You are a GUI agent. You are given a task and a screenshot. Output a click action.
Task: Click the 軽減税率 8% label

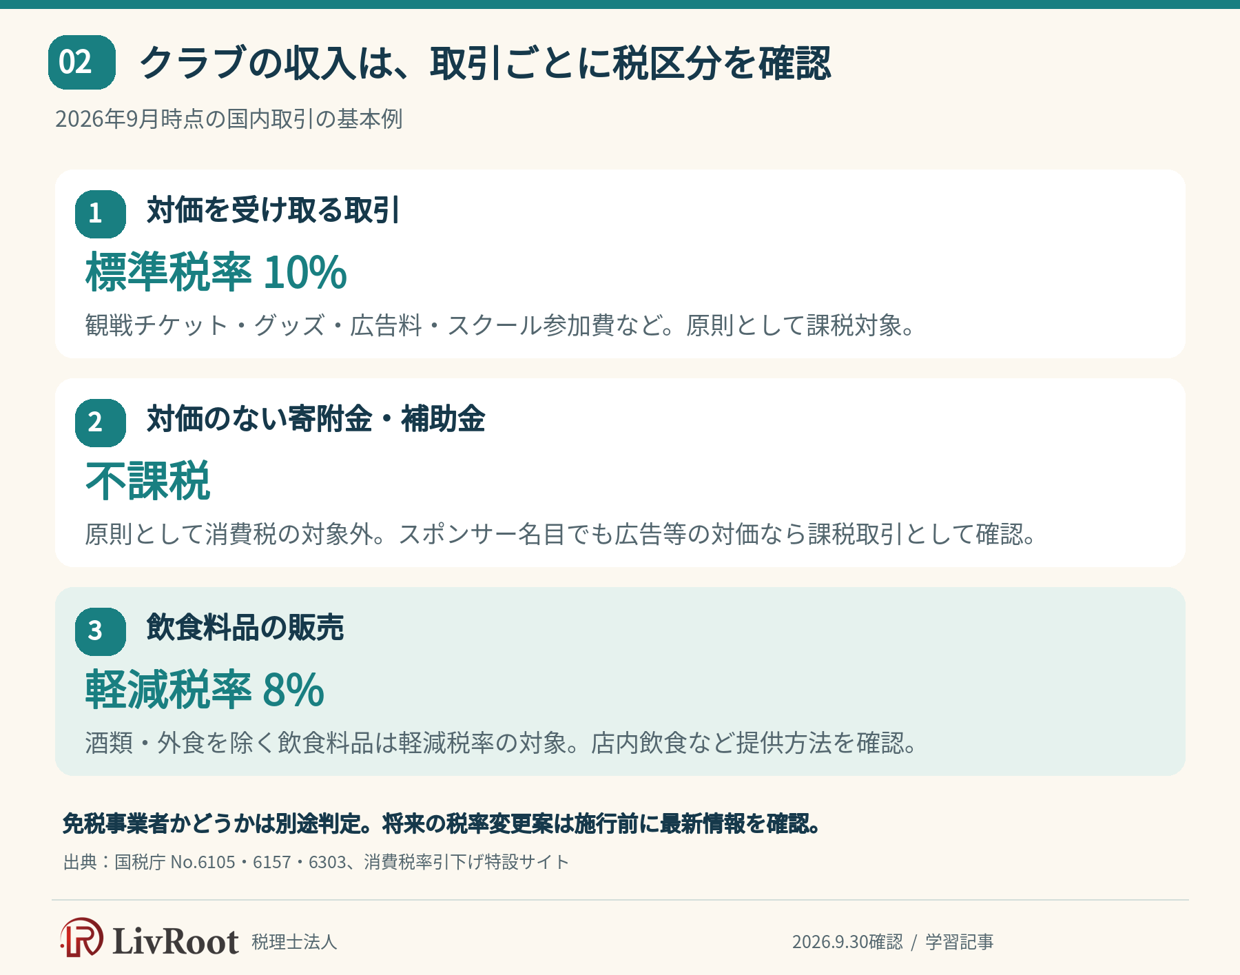[x=205, y=689]
